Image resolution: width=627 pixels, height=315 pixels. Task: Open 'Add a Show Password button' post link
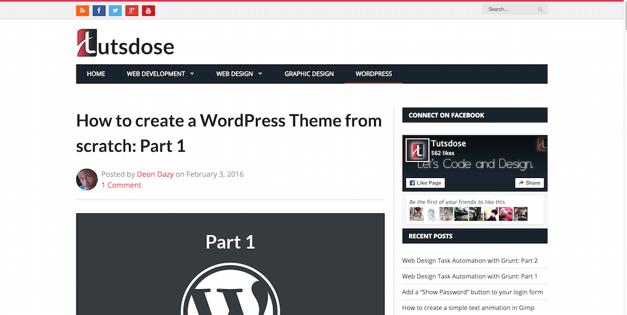pos(472,292)
